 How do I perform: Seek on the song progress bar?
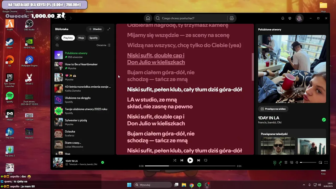(x=190, y=166)
